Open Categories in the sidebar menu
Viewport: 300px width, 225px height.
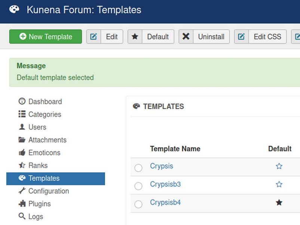point(45,114)
